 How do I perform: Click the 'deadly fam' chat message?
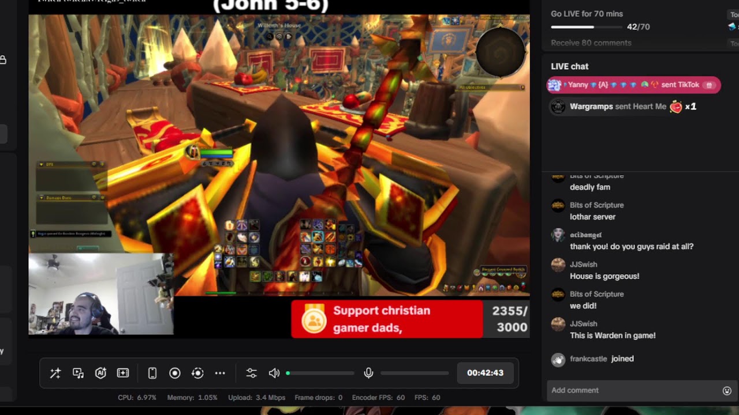click(x=590, y=187)
